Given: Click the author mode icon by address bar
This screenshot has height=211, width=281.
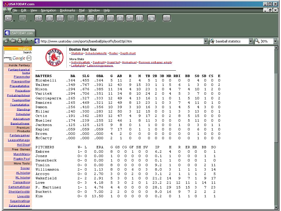Looking at the screenshot, I should click(26, 41).
